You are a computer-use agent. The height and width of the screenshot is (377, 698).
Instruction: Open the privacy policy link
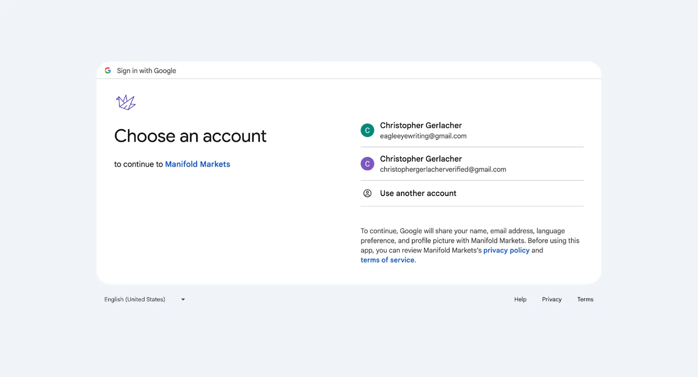506,250
